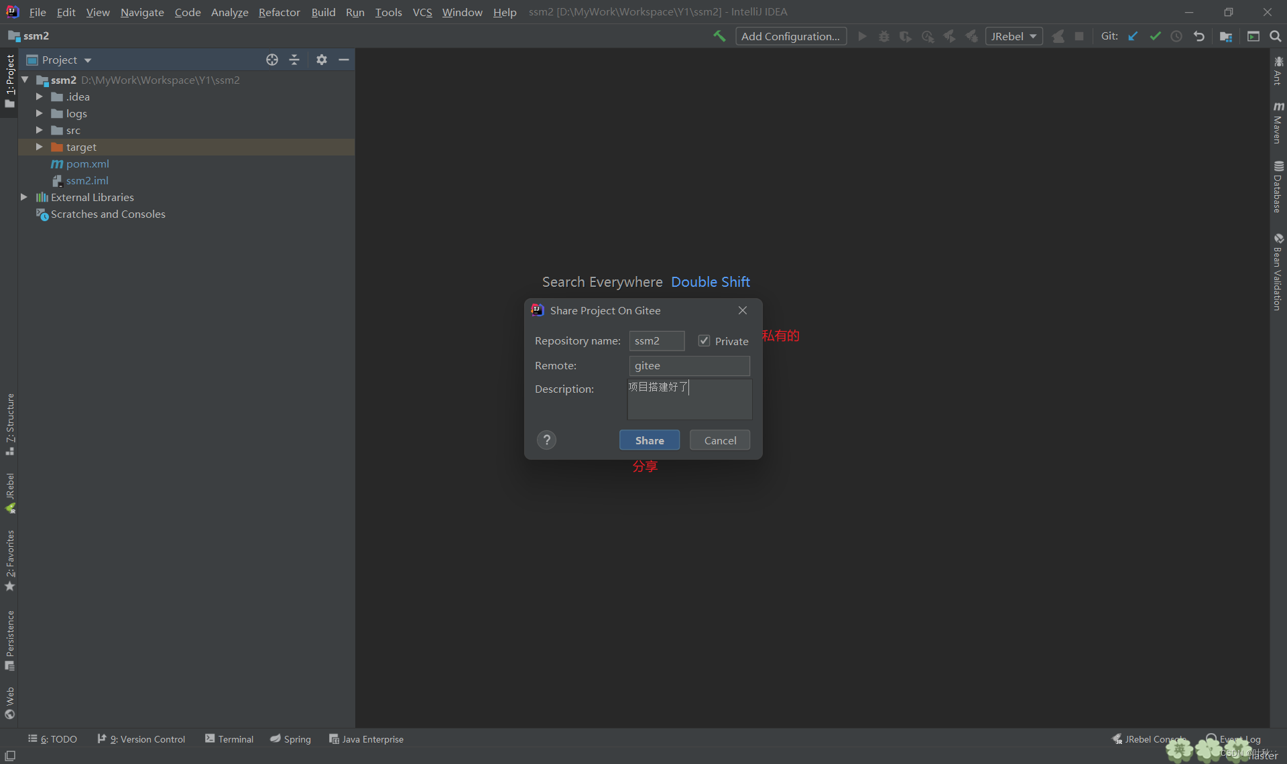Screen dimensions: 1287x764
Task: Select pom.xml in project tree
Action: pyautogui.click(x=87, y=164)
